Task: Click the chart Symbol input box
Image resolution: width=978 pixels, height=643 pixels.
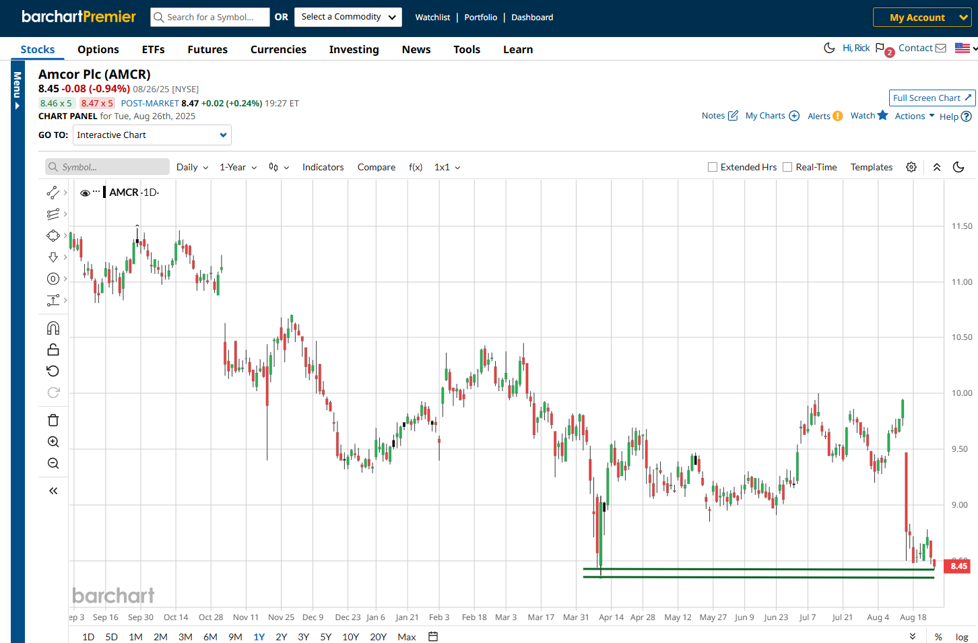Action: 108,167
